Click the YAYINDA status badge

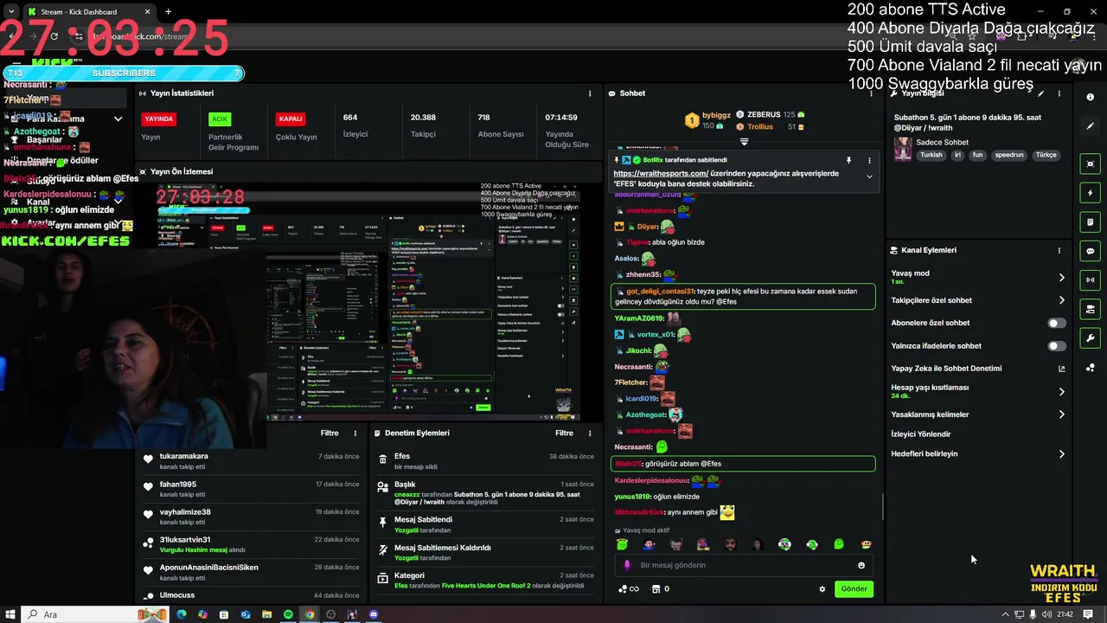[x=159, y=119]
